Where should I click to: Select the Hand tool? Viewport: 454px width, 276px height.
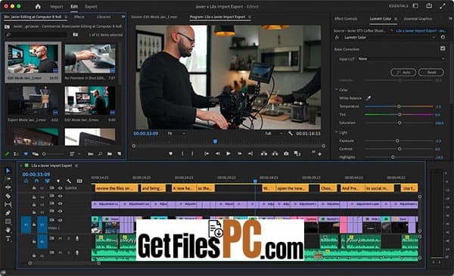pos(8,230)
